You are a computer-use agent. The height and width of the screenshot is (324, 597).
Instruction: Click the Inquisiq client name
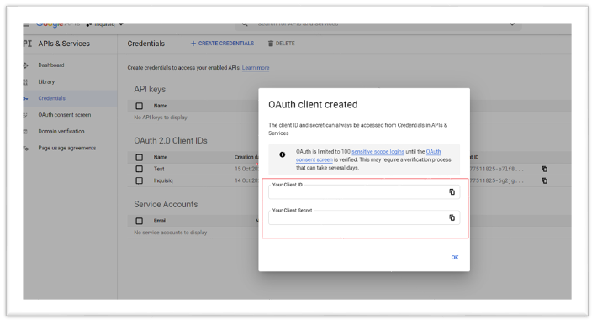tap(163, 180)
